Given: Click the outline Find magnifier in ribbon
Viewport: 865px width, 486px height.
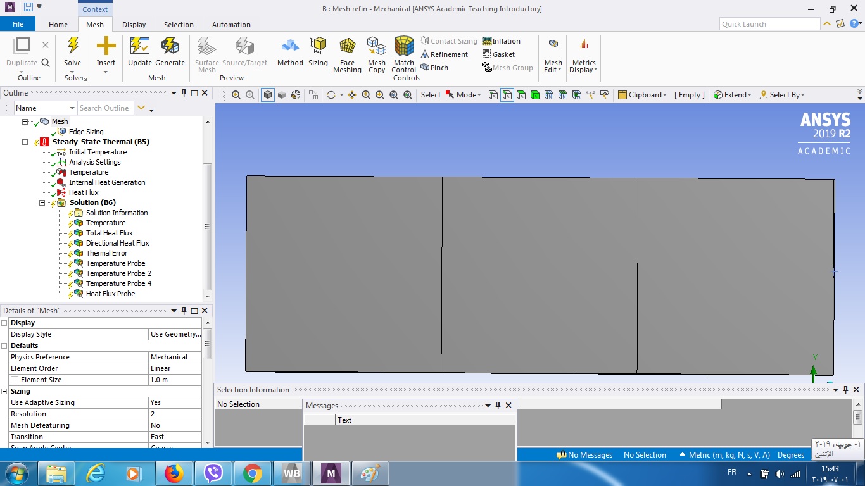Looking at the screenshot, I should pos(46,63).
